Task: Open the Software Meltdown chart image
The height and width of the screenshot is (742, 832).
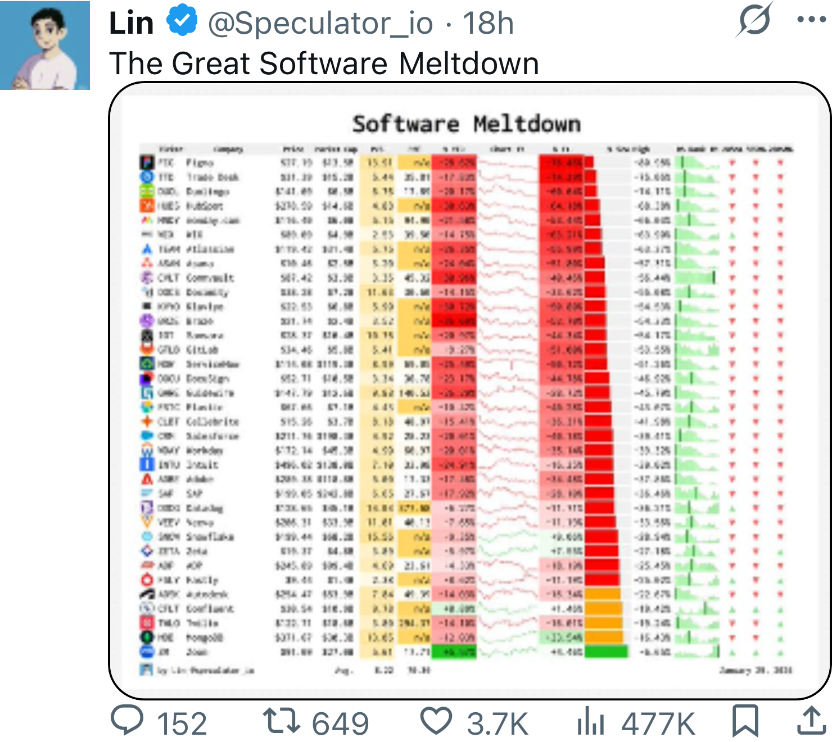Action: [469, 393]
